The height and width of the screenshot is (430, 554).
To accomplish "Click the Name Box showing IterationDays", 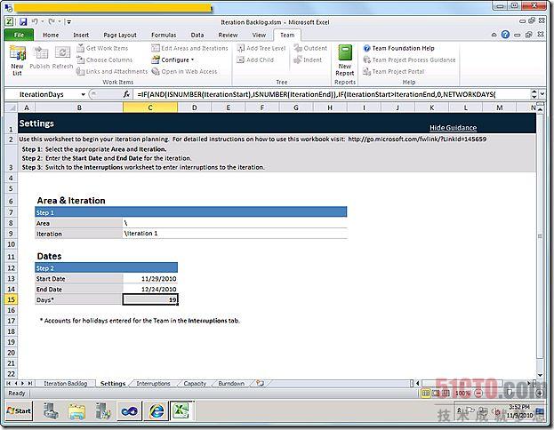I will pos(45,94).
